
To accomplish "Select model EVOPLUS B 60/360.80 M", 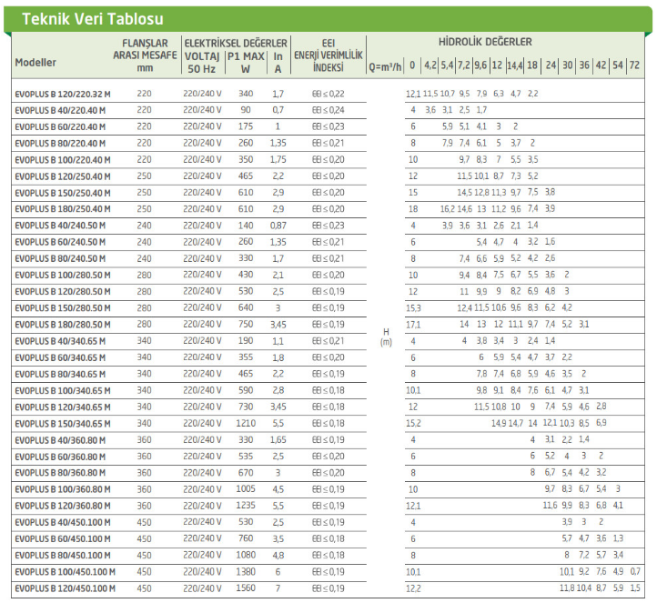I will pos(60,457).
